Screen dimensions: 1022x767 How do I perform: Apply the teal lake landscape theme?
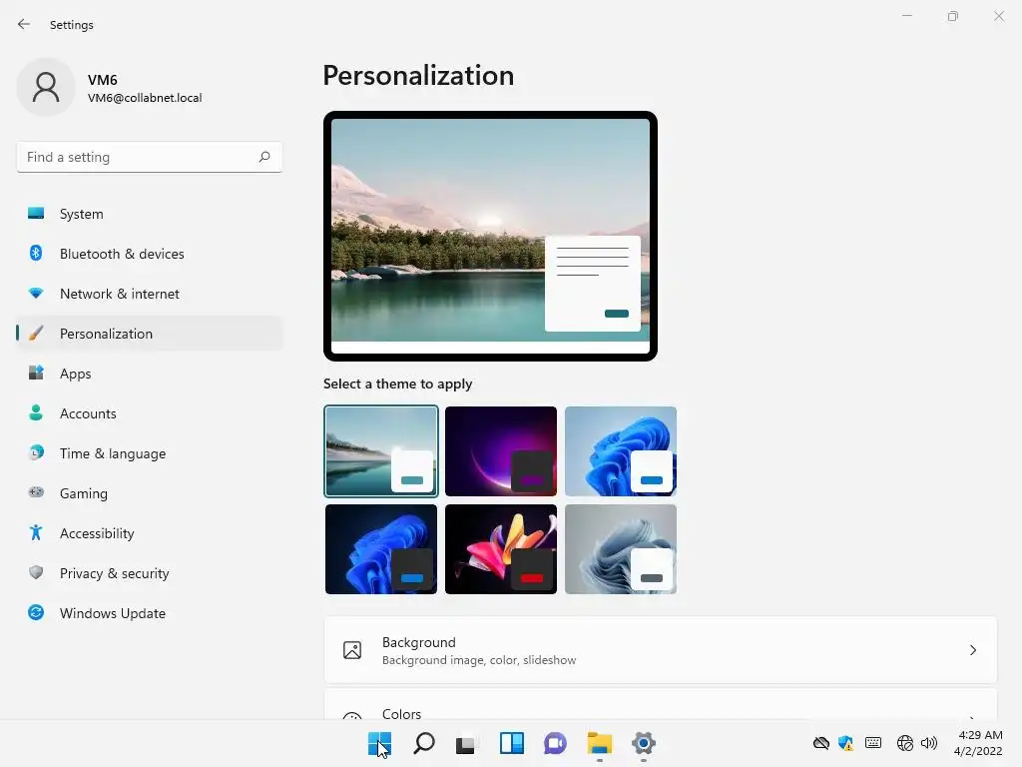381,451
